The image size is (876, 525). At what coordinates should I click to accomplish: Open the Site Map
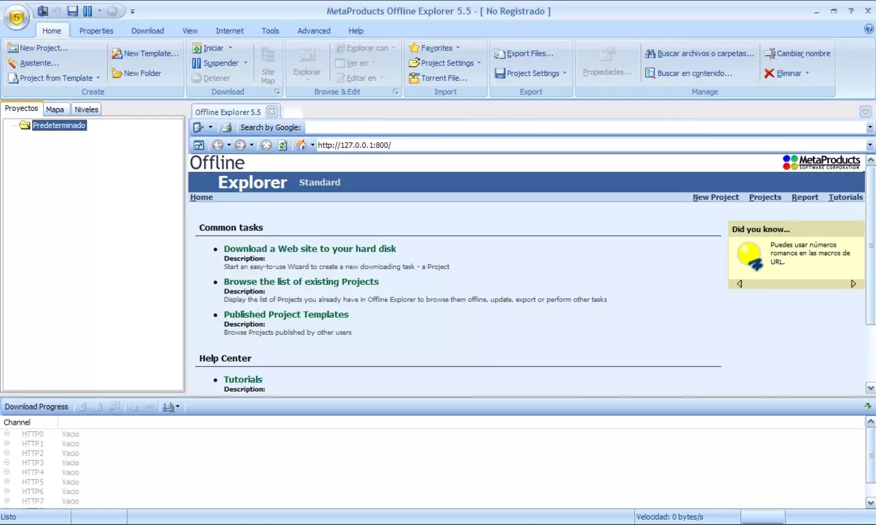(x=268, y=65)
